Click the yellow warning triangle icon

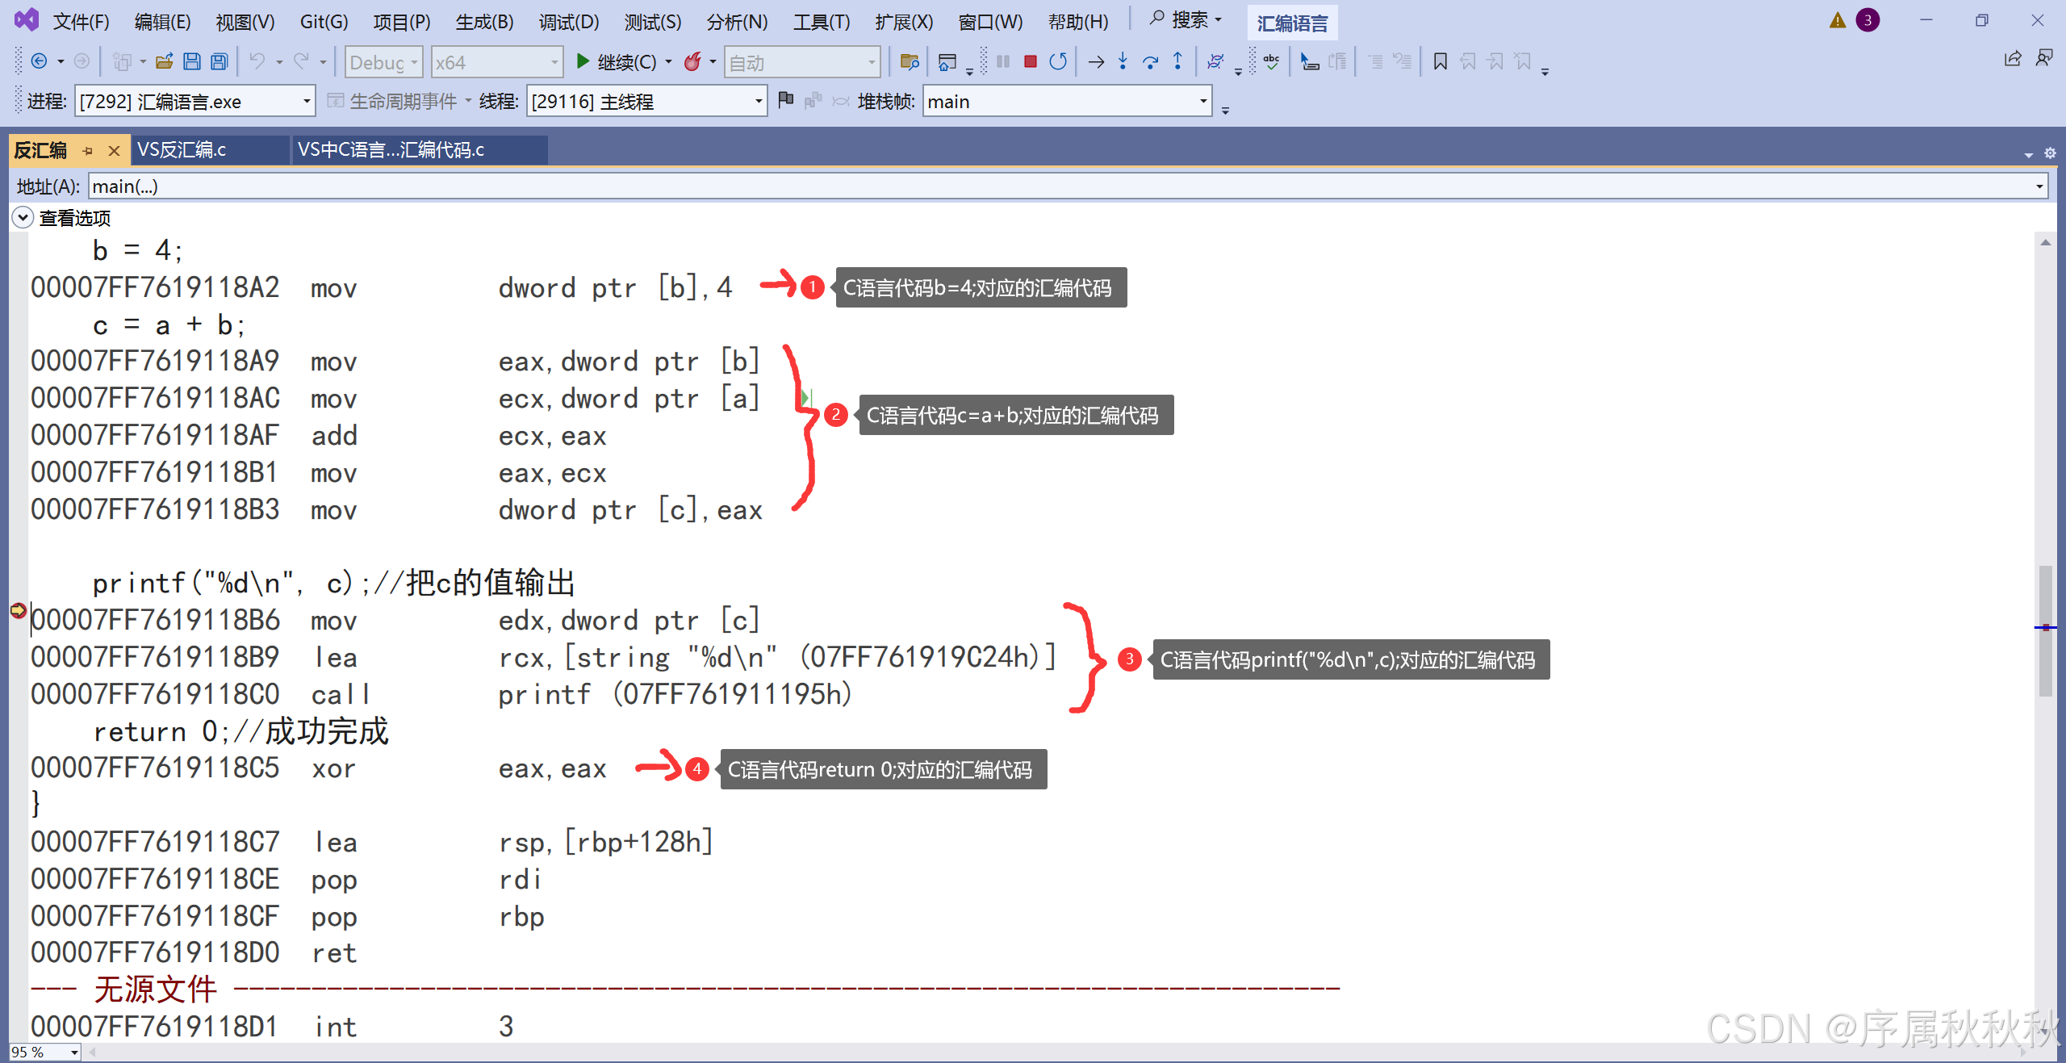click(x=1838, y=20)
